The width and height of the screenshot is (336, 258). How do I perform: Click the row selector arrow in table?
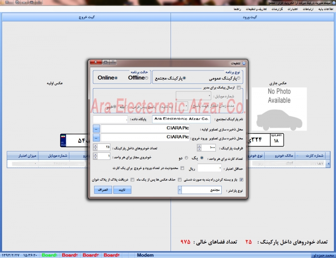(328, 164)
